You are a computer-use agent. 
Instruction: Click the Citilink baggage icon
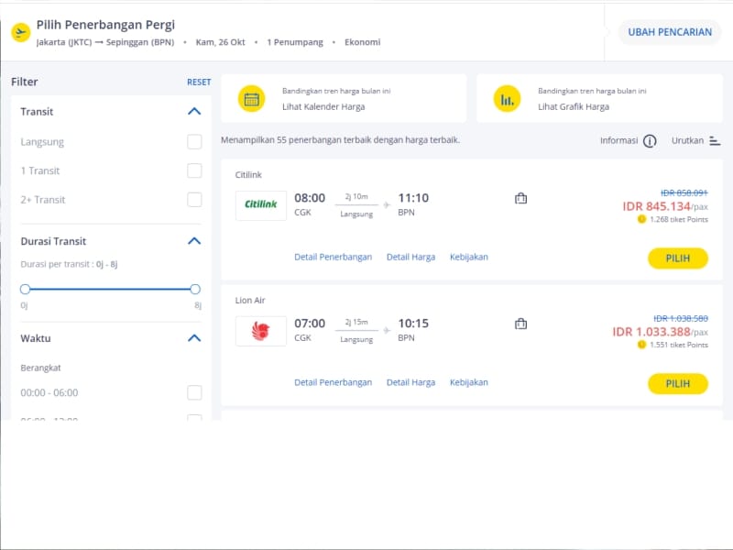pos(520,198)
